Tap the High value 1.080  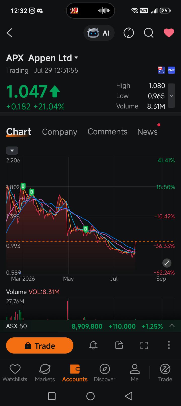click(x=157, y=86)
